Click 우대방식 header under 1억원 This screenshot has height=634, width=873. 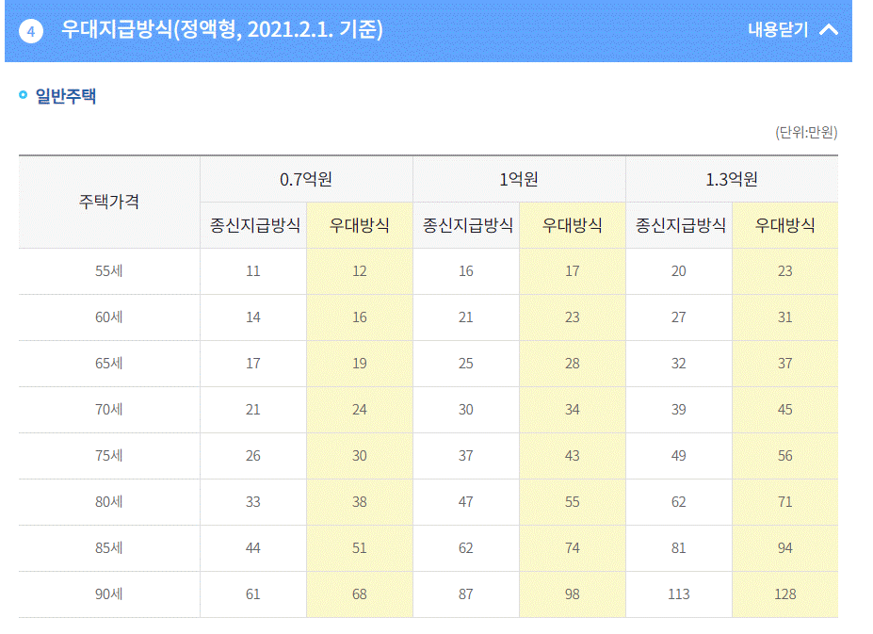click(573, 225)
